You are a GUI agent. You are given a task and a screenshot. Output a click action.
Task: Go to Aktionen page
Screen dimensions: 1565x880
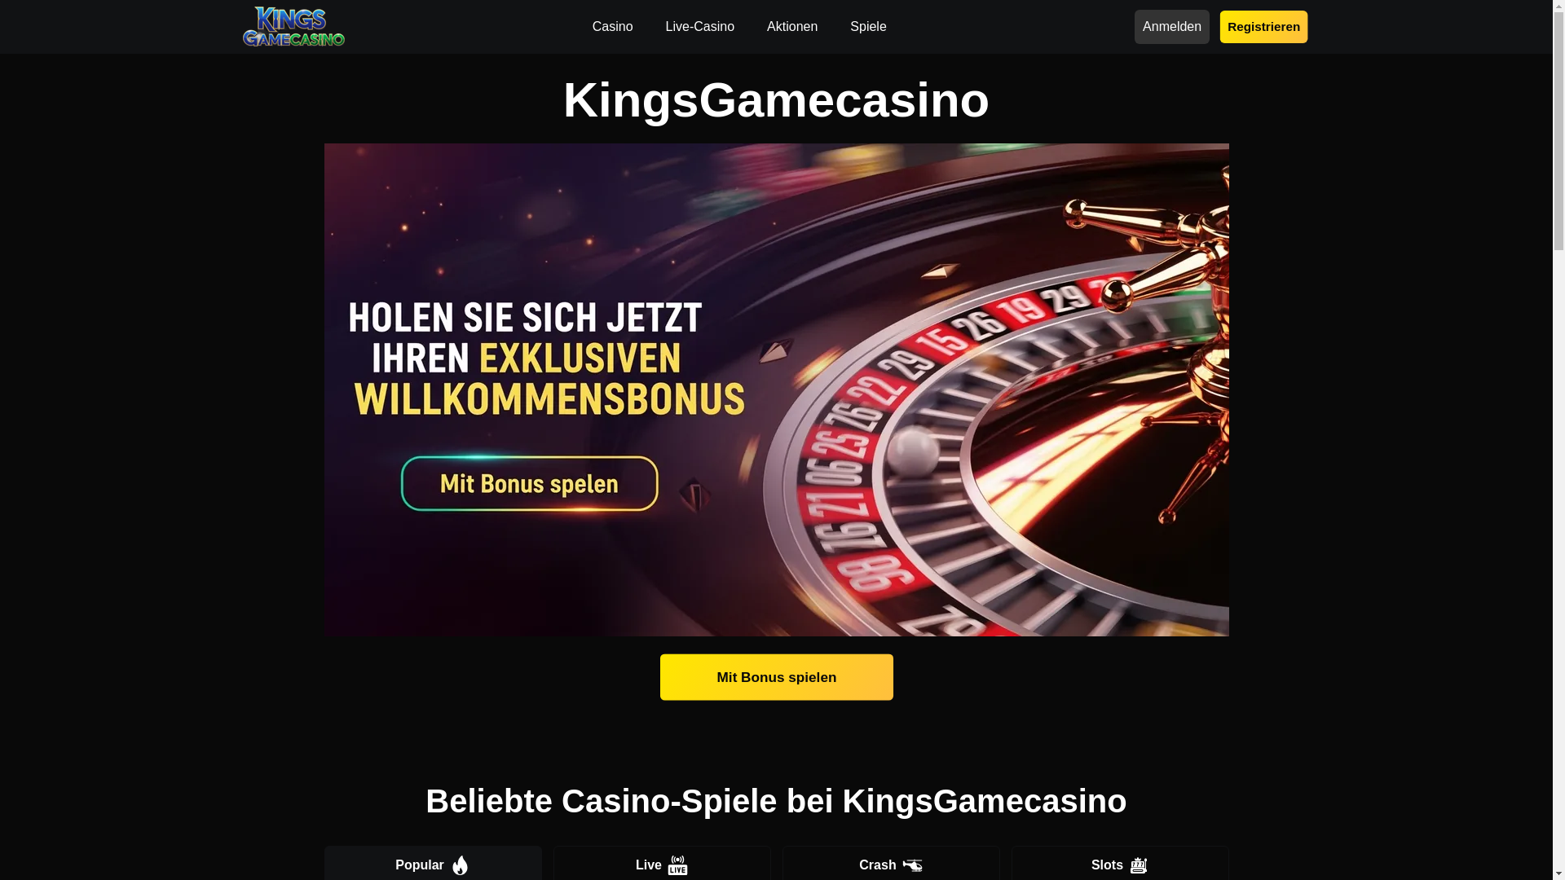coord(791,27)
